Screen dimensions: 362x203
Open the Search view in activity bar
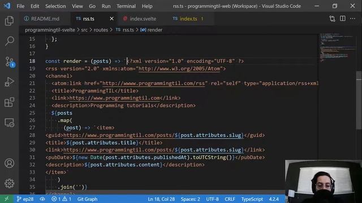click(x=9, y=41)
